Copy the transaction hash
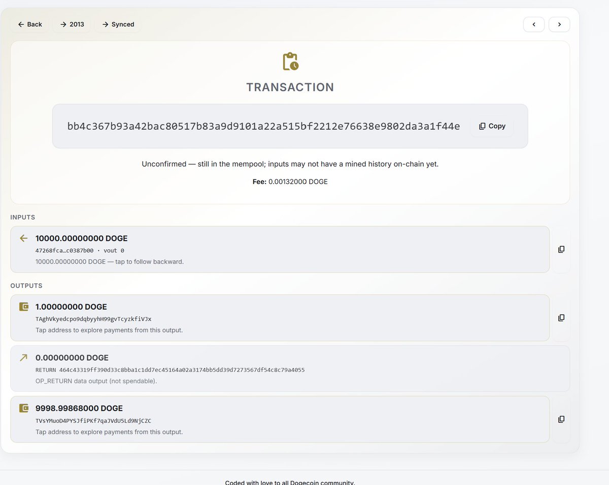Image resolution: width=609 pixels, height=485 pixels. pos(492,126)
